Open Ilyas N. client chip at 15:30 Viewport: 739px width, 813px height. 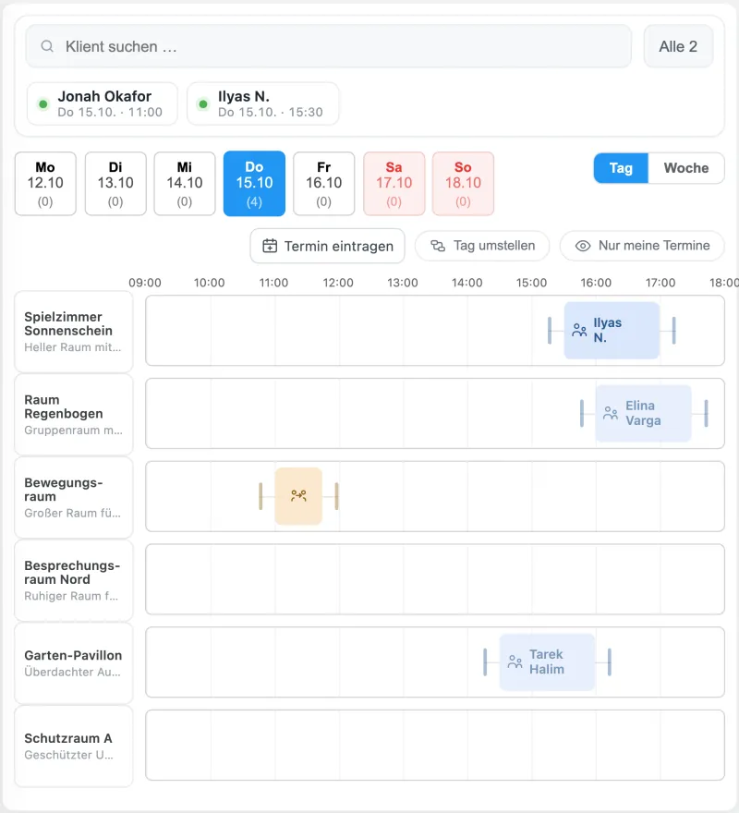(263, 104)
